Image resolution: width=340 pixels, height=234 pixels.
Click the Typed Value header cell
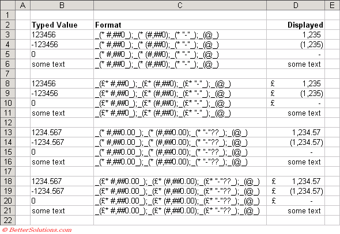tap(62, 25)
